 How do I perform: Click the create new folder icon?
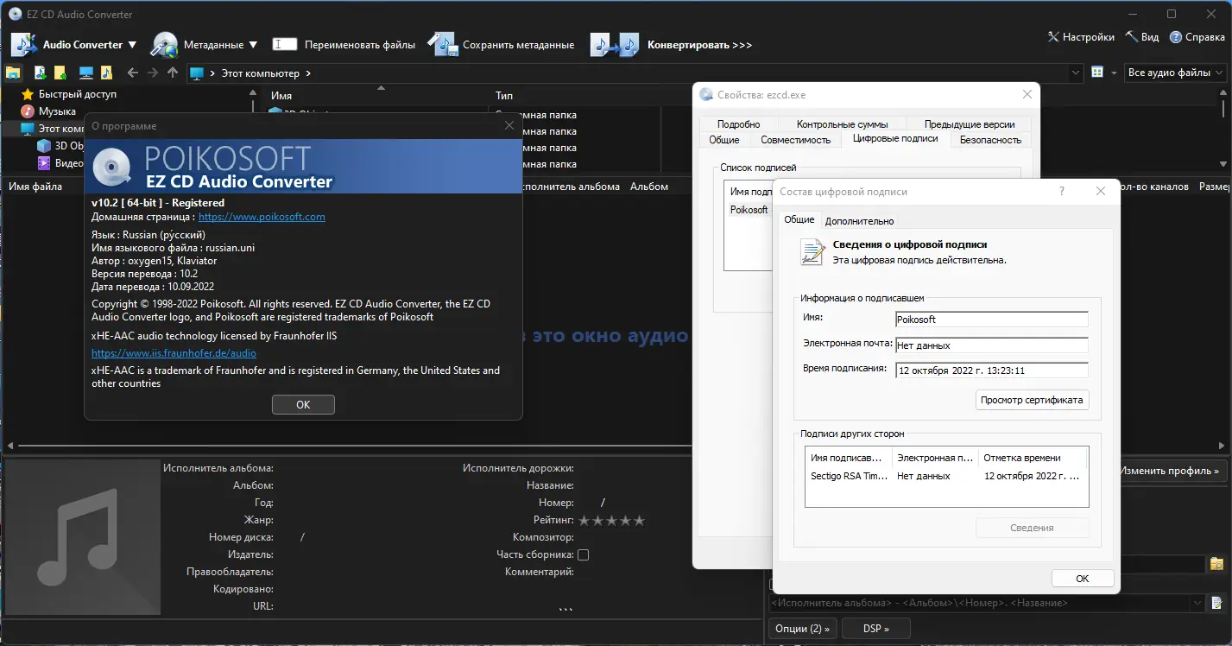tap(59, 73)
